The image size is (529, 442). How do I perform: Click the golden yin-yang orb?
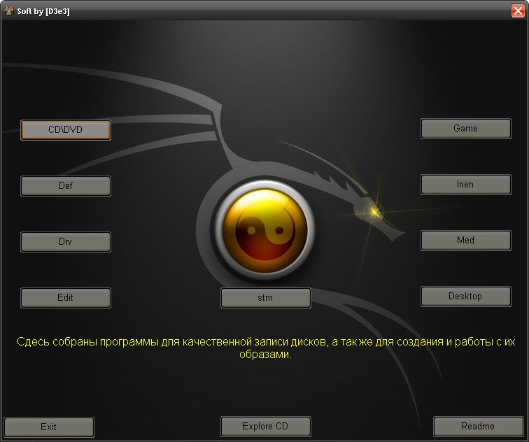tap(265, 230)
